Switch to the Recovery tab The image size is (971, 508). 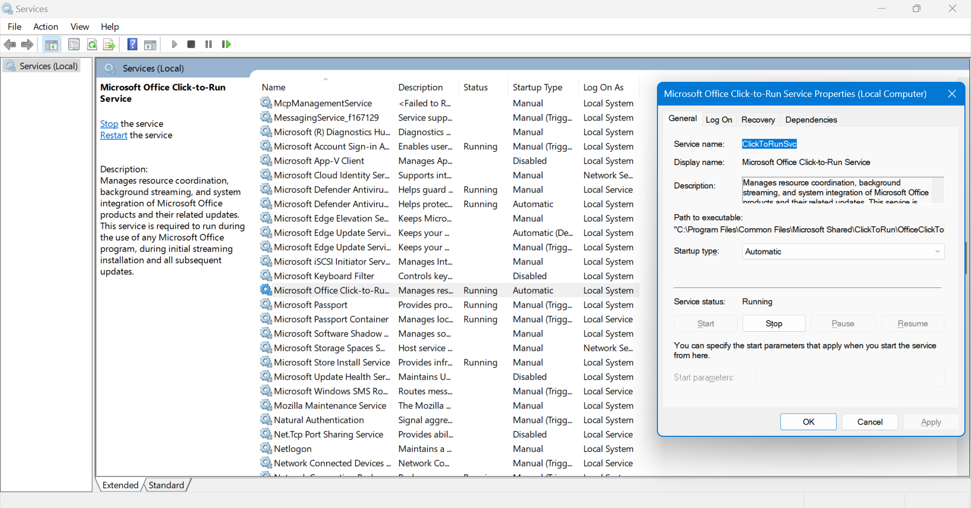[758, 120]
